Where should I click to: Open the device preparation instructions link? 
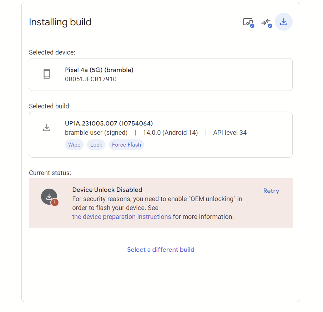point(122,217)
